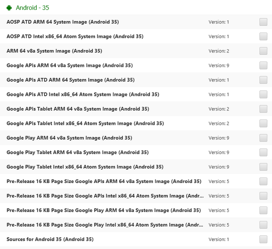Check Google APIs ATD ARM 64 image box
This screenshot has height=249, width=272.
(x=263, y=80)
